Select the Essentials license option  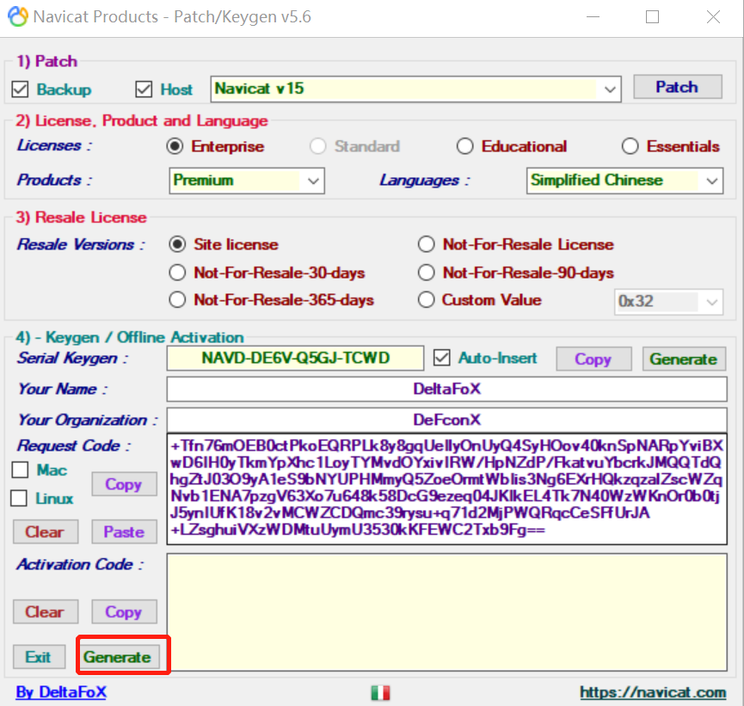[x=630, y=146]
